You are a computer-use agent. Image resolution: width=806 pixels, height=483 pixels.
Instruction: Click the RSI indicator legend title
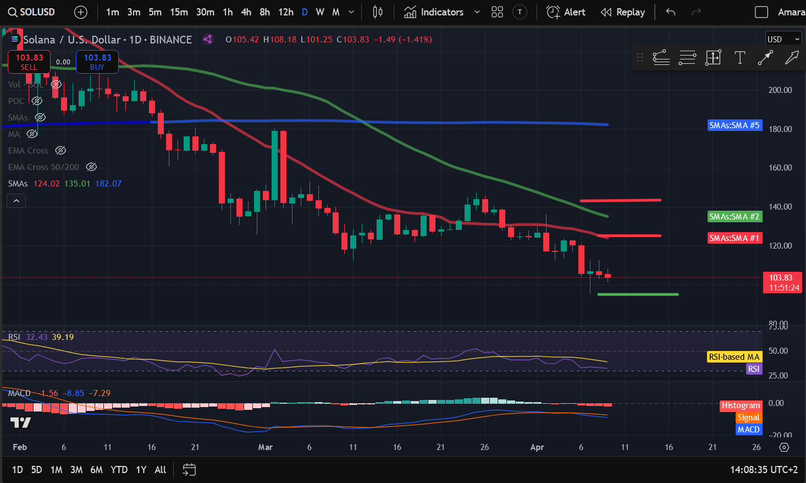click(14, 337)
